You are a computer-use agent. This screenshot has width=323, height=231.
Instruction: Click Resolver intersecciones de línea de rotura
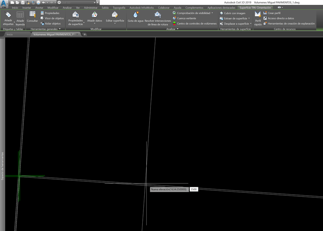[x=158, y=18]
